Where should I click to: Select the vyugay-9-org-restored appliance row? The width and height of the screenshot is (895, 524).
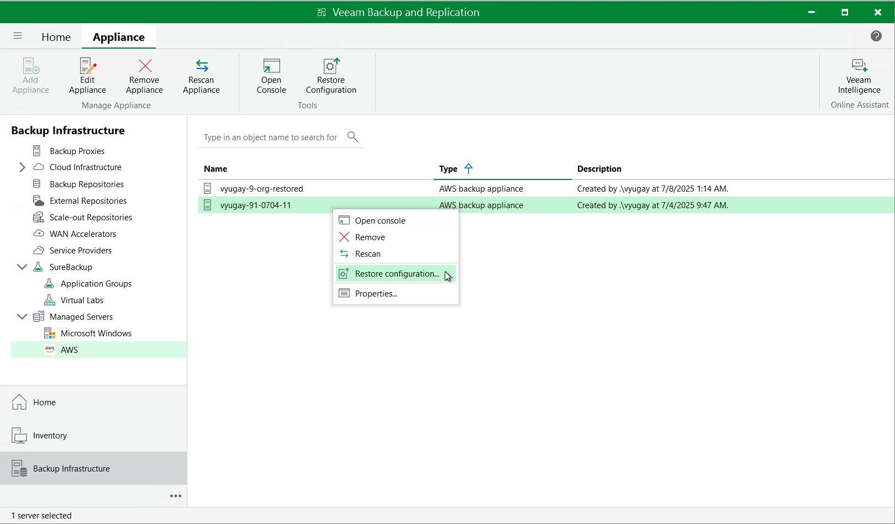click(x=261, y=189)
